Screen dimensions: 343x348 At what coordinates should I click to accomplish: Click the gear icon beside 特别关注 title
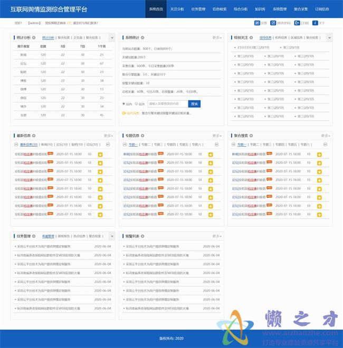pyautogui.click(x=251, y=37)
